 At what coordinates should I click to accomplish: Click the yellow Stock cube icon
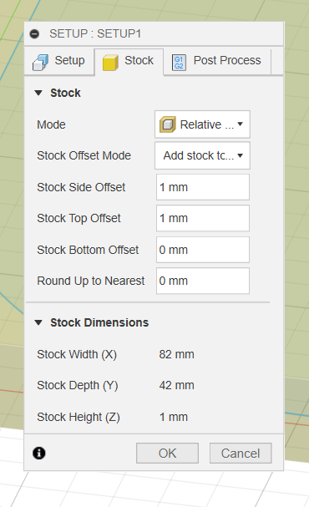click(x=110, y=62)
